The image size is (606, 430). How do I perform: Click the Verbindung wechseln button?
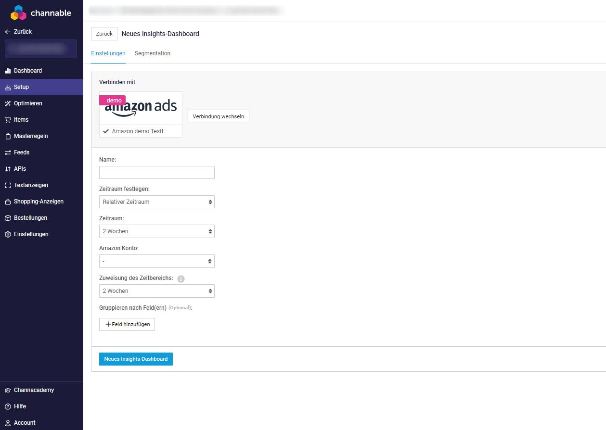[x=219, y=116]
